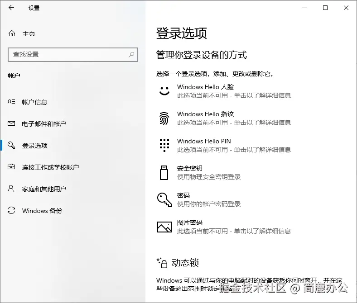Click the search magnifier in 查找设置 box
The height and width of the screenshot is (303, 357).
point(131,55)
